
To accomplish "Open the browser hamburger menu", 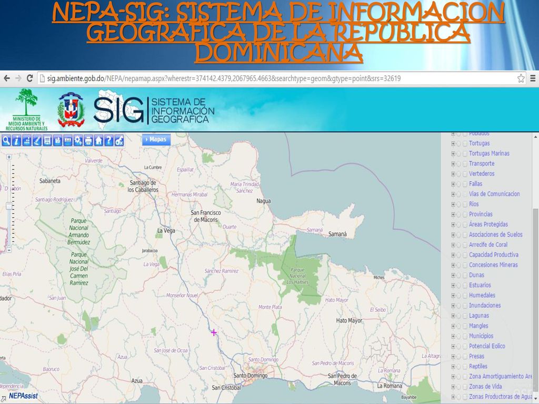I will click(x=533, y=78).
